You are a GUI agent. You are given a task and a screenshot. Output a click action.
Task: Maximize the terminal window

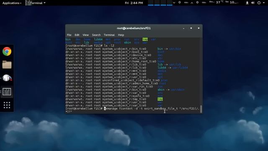pyautogui.click(x=191, y=28)
